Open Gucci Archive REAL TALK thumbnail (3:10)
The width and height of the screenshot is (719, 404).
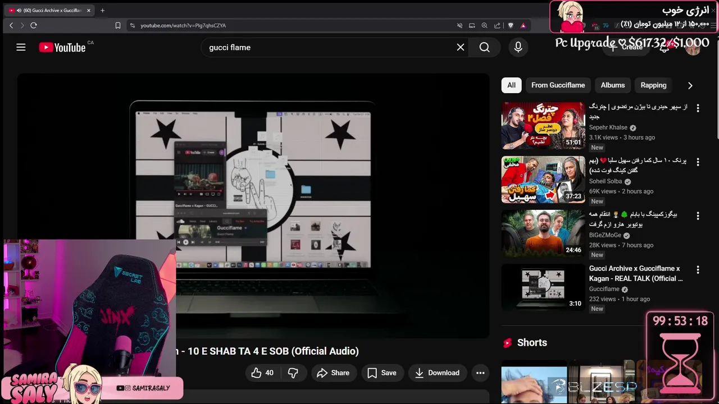[x=543, y=287]
